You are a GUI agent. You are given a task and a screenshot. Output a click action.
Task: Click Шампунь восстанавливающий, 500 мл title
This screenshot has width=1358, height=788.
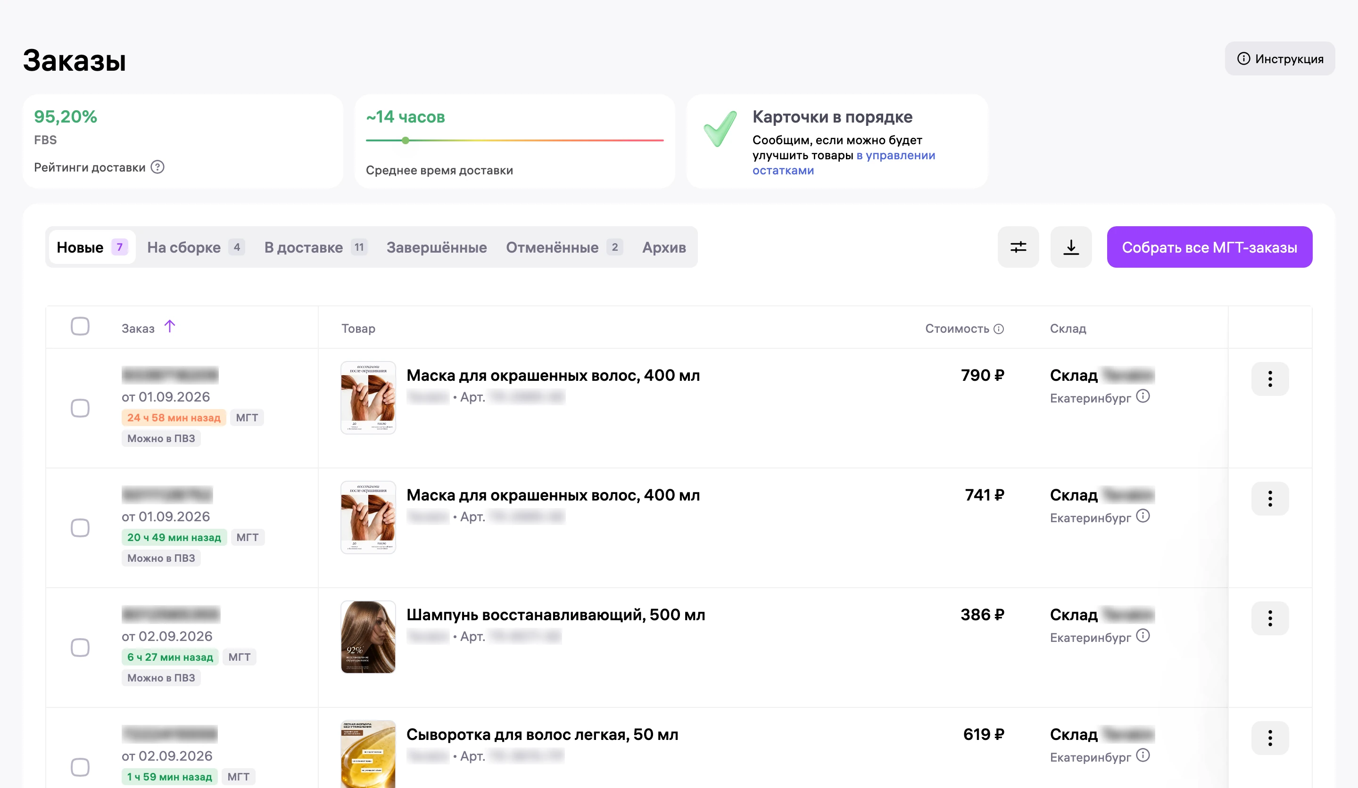555,615
